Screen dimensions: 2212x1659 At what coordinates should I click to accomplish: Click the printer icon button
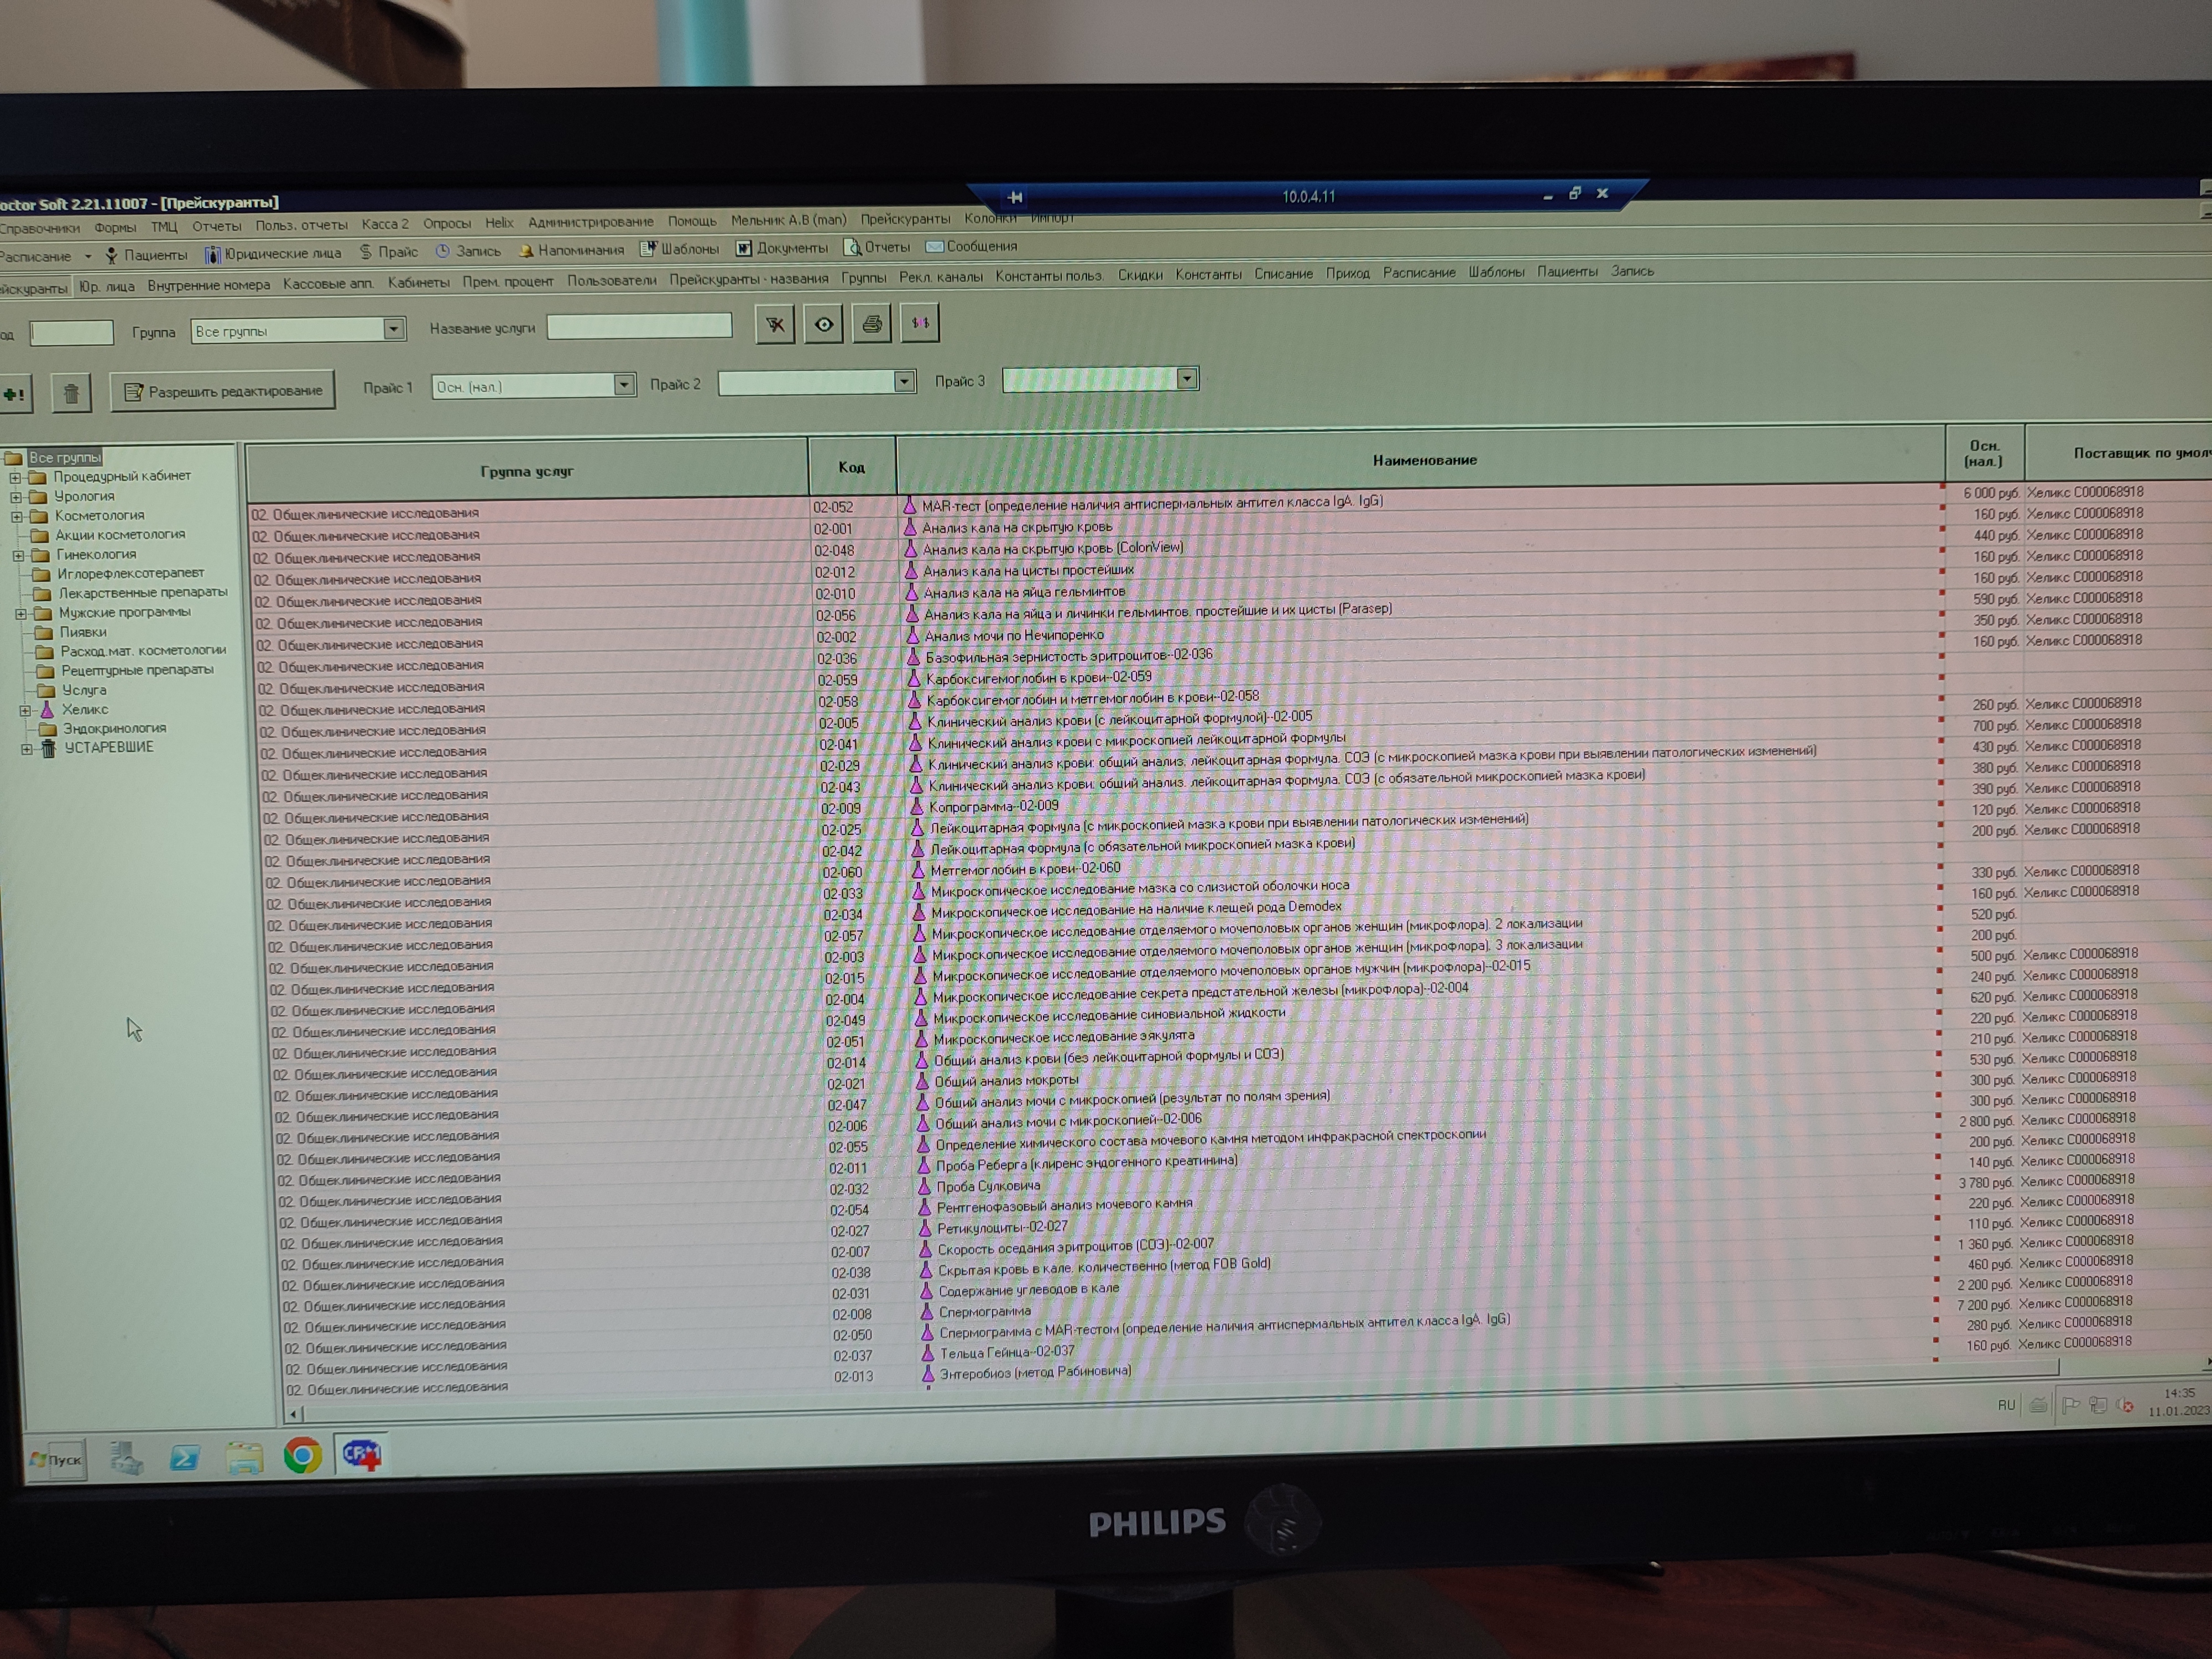click(871, 324)
